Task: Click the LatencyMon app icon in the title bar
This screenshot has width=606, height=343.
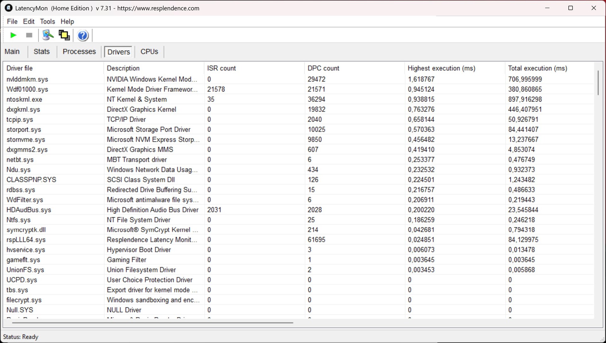Action: [9, 8]
